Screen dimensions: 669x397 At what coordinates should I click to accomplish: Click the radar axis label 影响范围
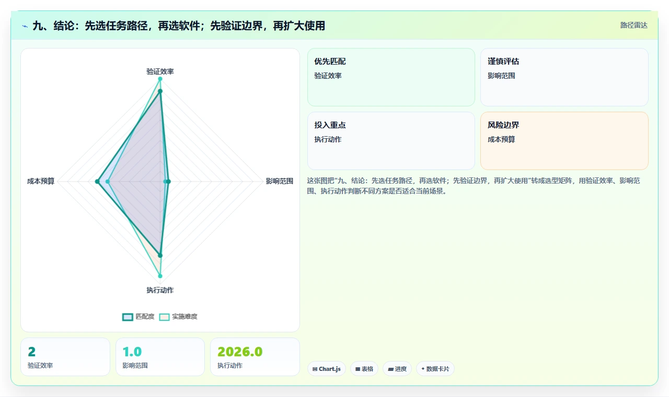click(280, 182)
